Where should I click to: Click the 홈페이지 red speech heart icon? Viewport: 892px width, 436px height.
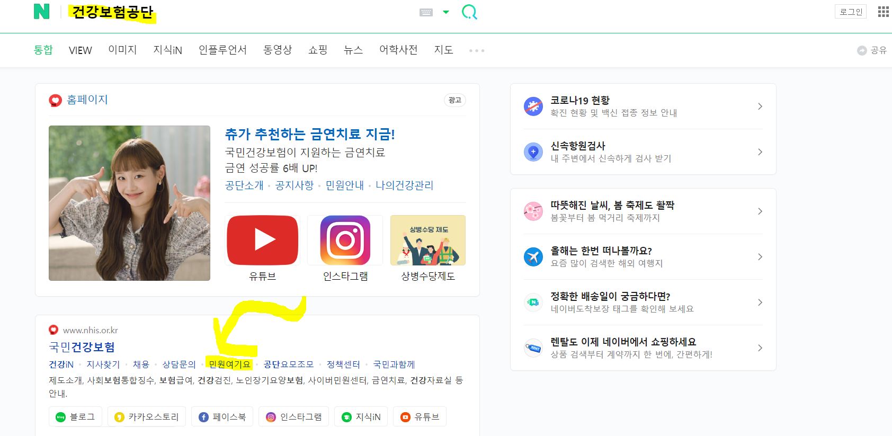tap(55, 100)
